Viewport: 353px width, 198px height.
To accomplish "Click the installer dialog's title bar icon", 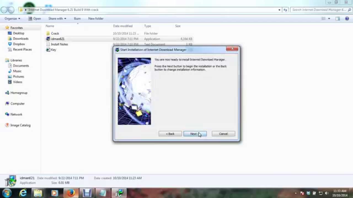I will [x=117, y=50].
